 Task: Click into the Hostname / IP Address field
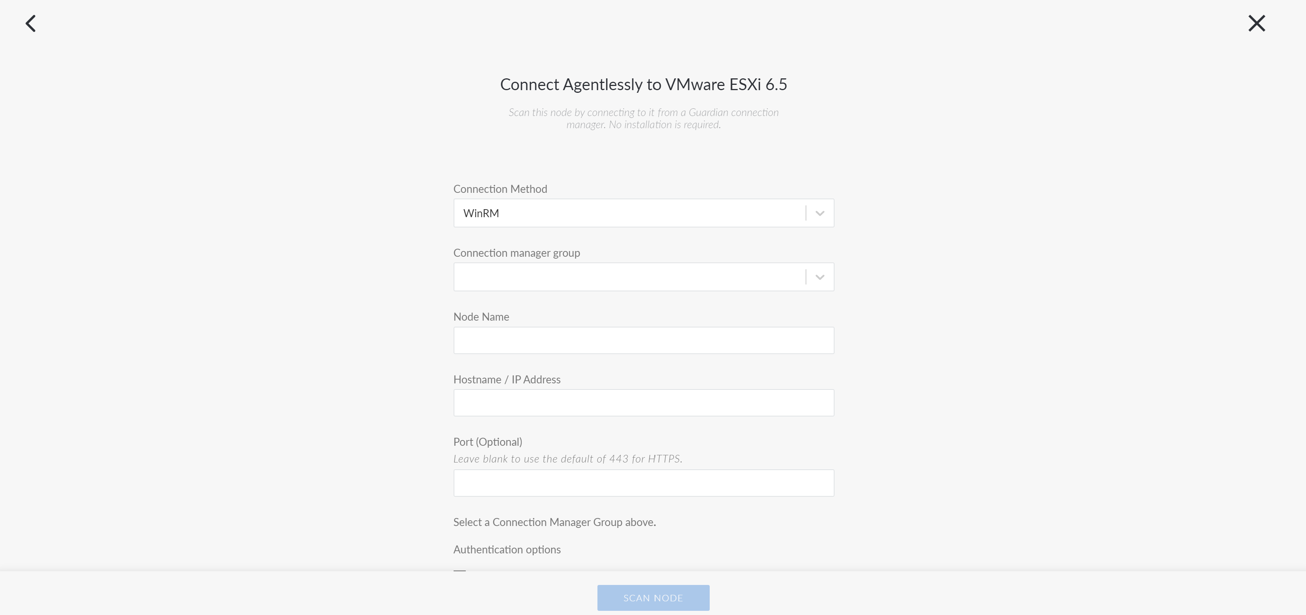(643, 403)
